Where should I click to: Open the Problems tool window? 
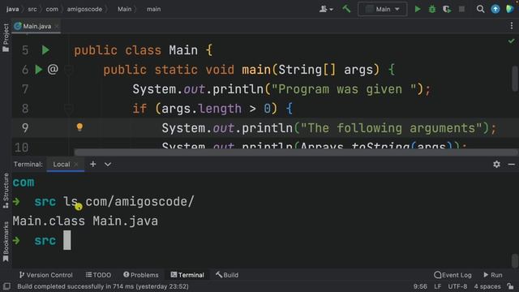(140, 275)
